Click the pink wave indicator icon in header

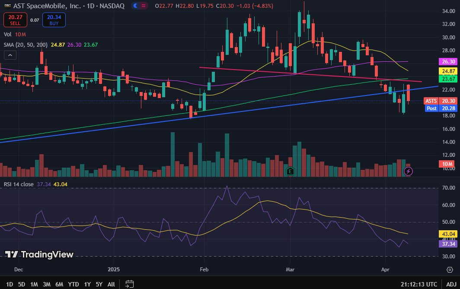click(x=144, y=6)
